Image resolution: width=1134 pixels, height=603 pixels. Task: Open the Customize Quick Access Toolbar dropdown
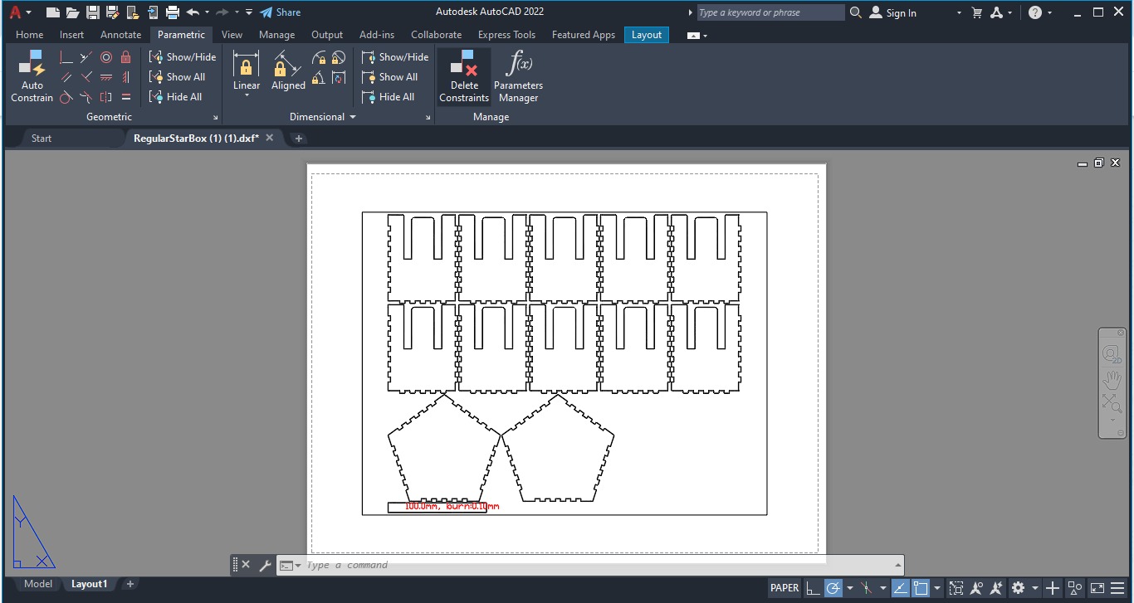249,12
